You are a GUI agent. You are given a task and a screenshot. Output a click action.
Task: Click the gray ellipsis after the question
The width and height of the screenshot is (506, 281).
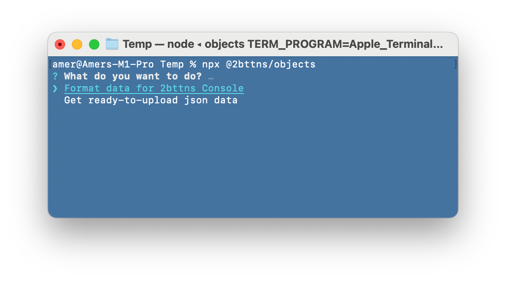pos(211,78)
